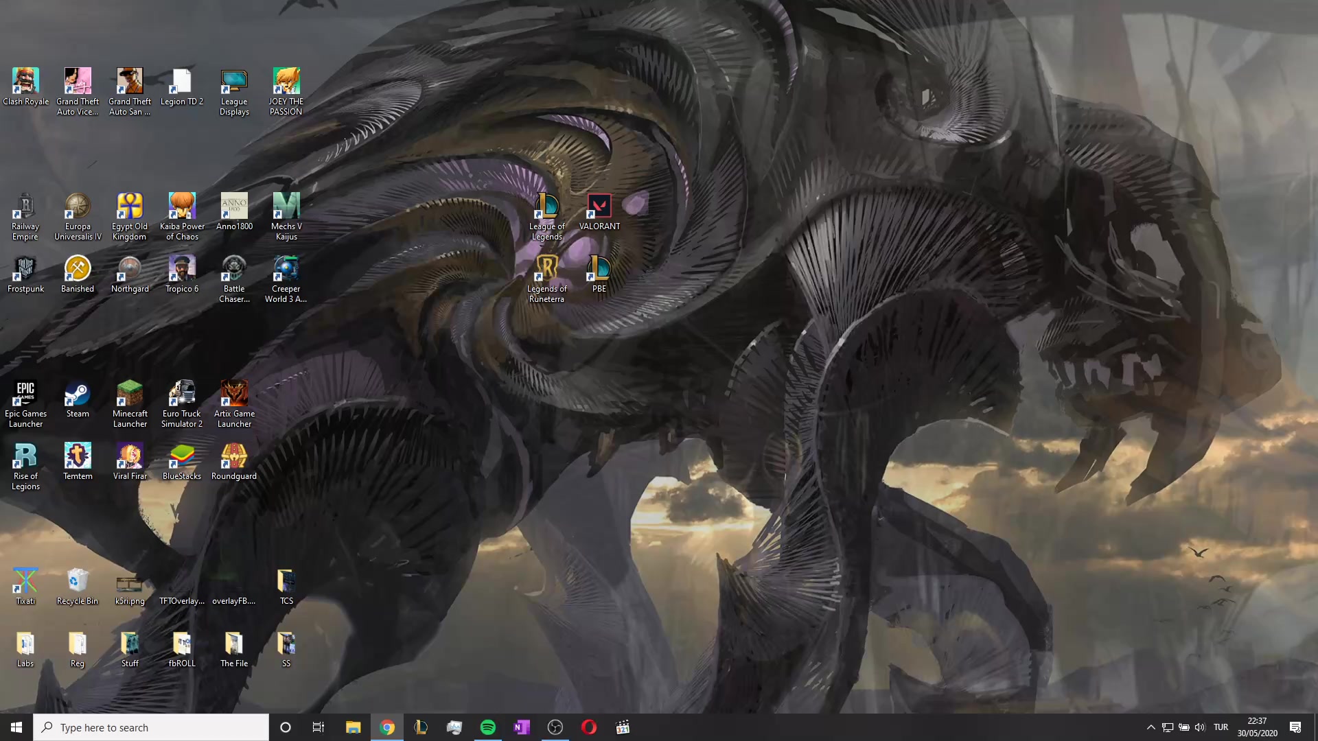
Task: Expand hidden system tray icons
Action: coord(1151,727)
